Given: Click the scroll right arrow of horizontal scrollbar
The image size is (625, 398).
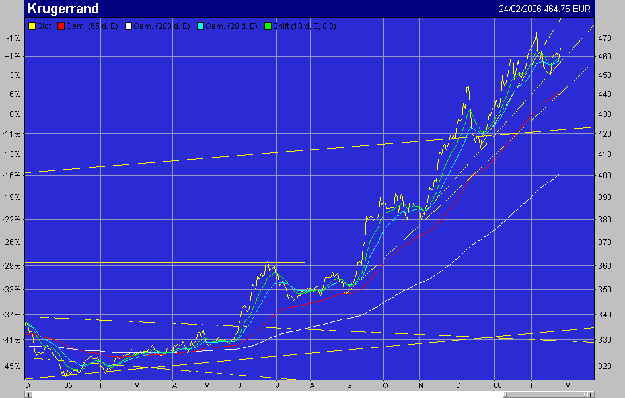Looking at the screenshot, I should (591, 395).
